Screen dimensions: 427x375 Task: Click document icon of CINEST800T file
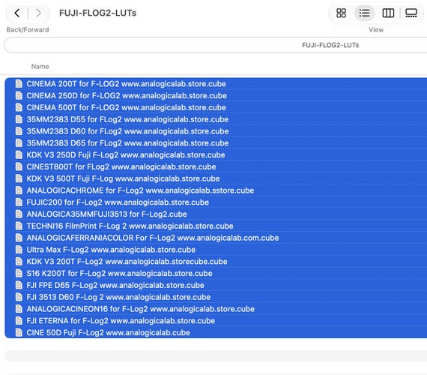pos(19,166)
